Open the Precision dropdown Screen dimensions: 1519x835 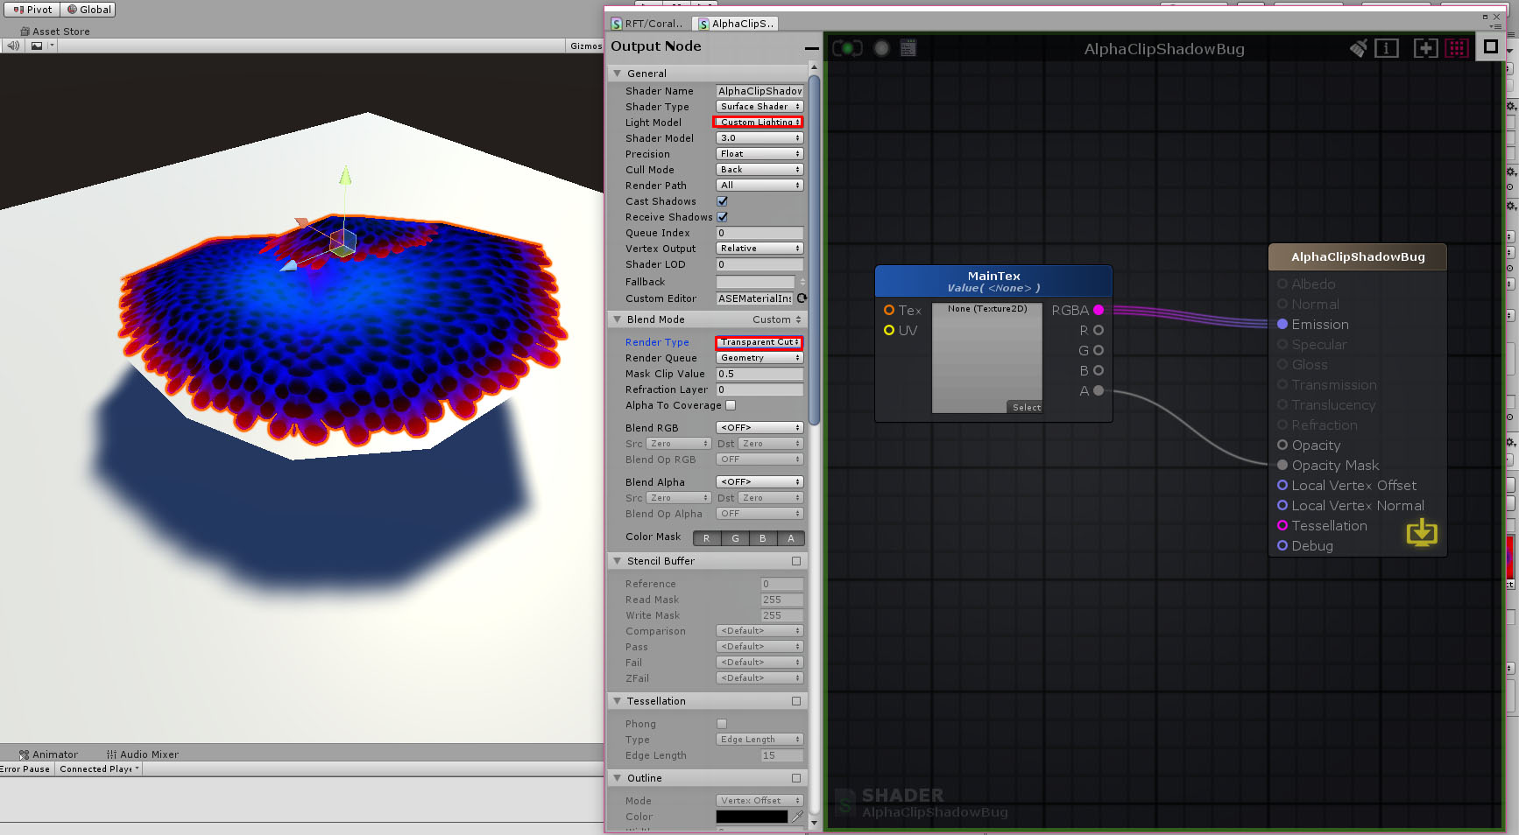759,154
